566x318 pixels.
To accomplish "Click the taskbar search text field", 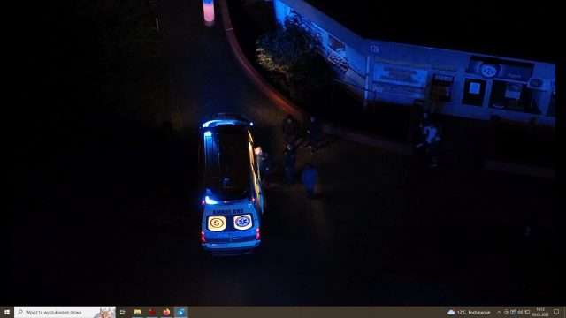I will point(65,312).
